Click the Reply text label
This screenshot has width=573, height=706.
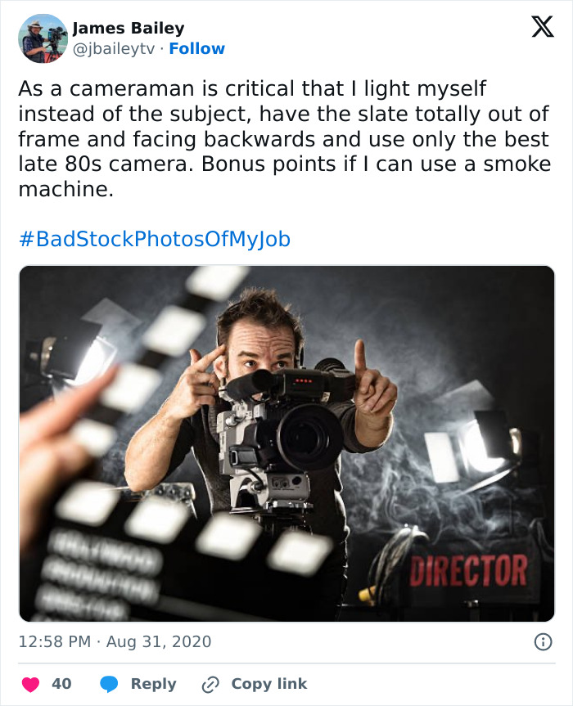click(x=153, y=684)
